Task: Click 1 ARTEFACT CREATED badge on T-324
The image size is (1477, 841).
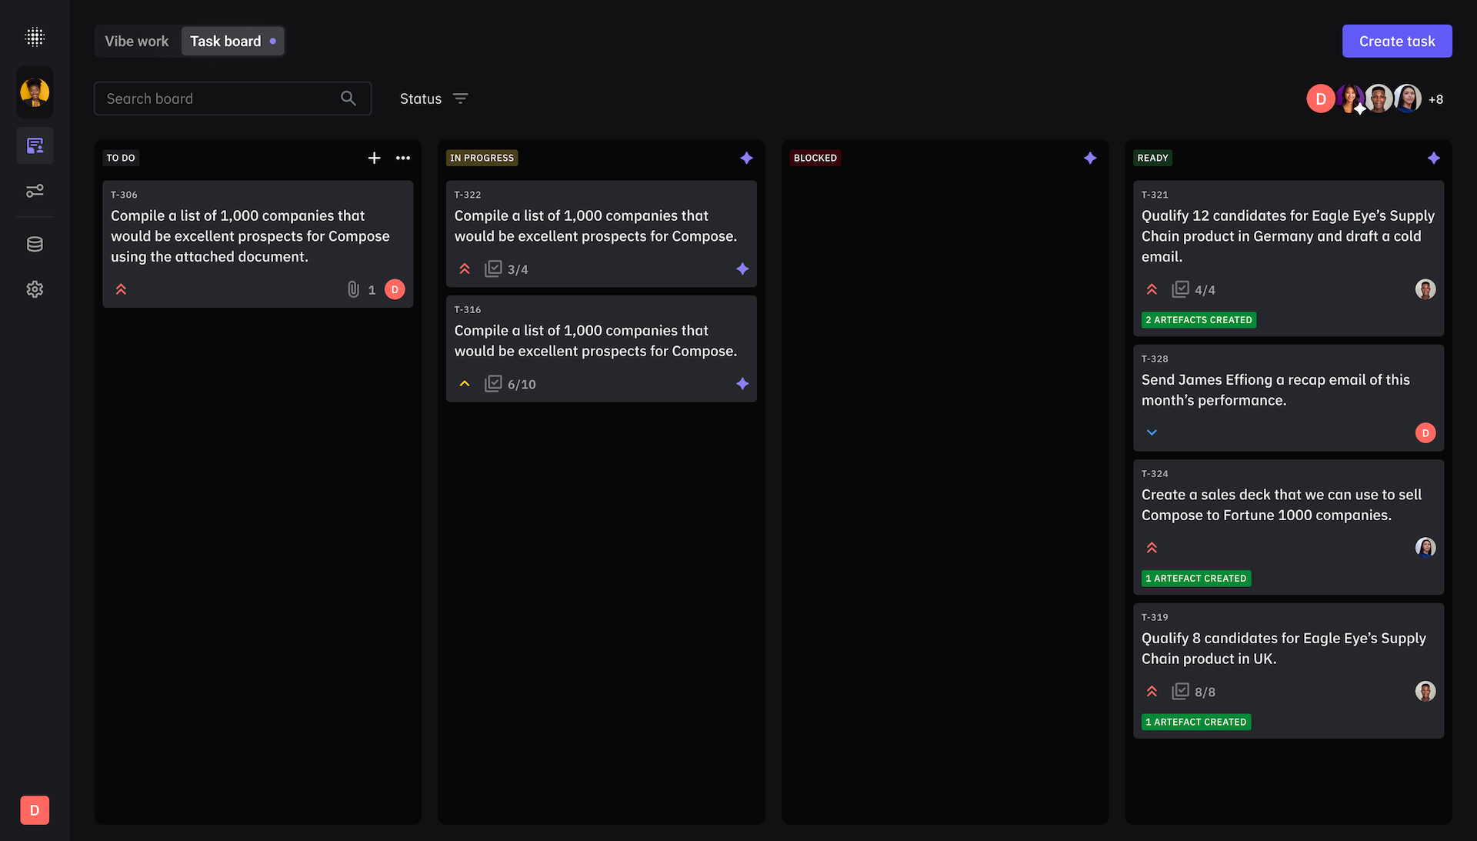Action: [1196, 579]
